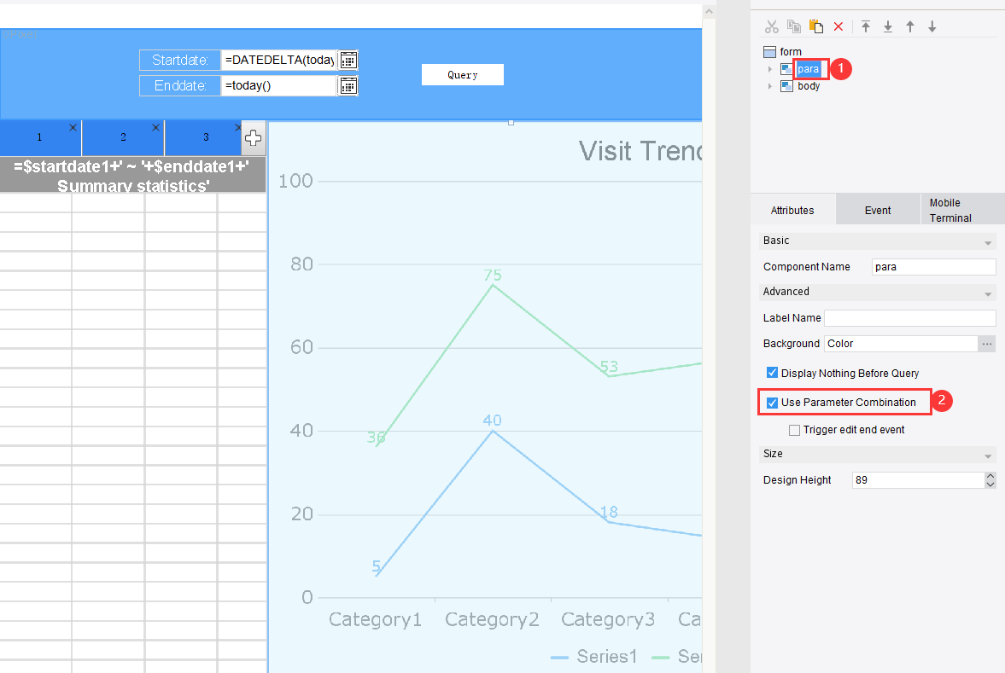Decrease Design Height with down stepper
This screenshot has width=1005, height=673.
[x=990, y=484]
